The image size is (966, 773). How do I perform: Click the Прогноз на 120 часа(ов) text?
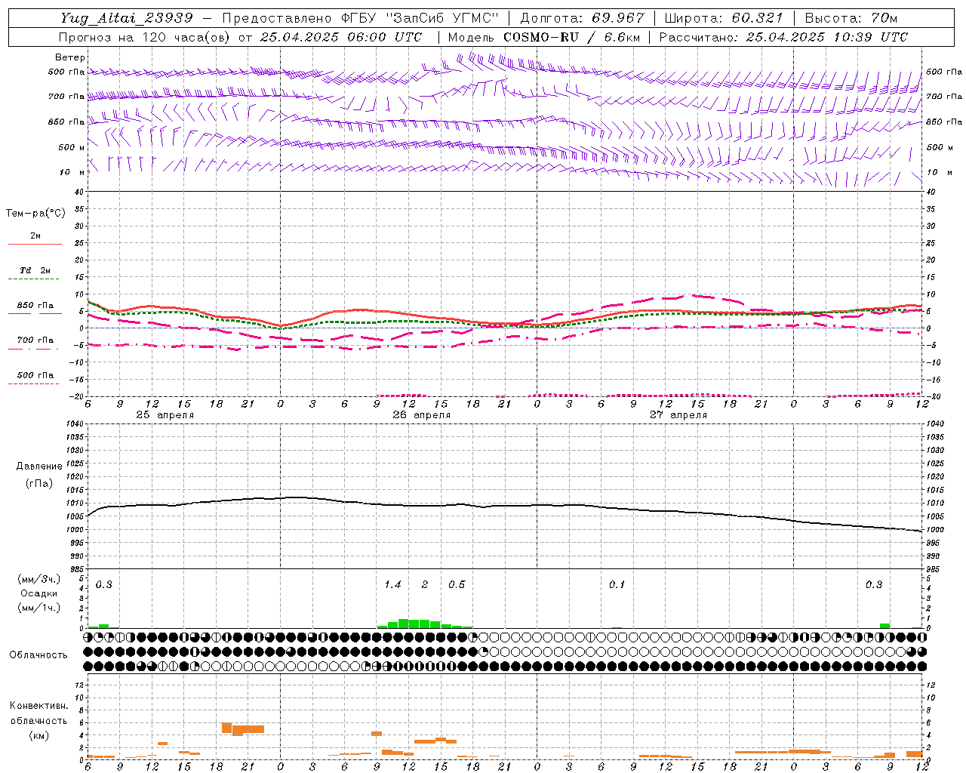(x=146, y=37)
